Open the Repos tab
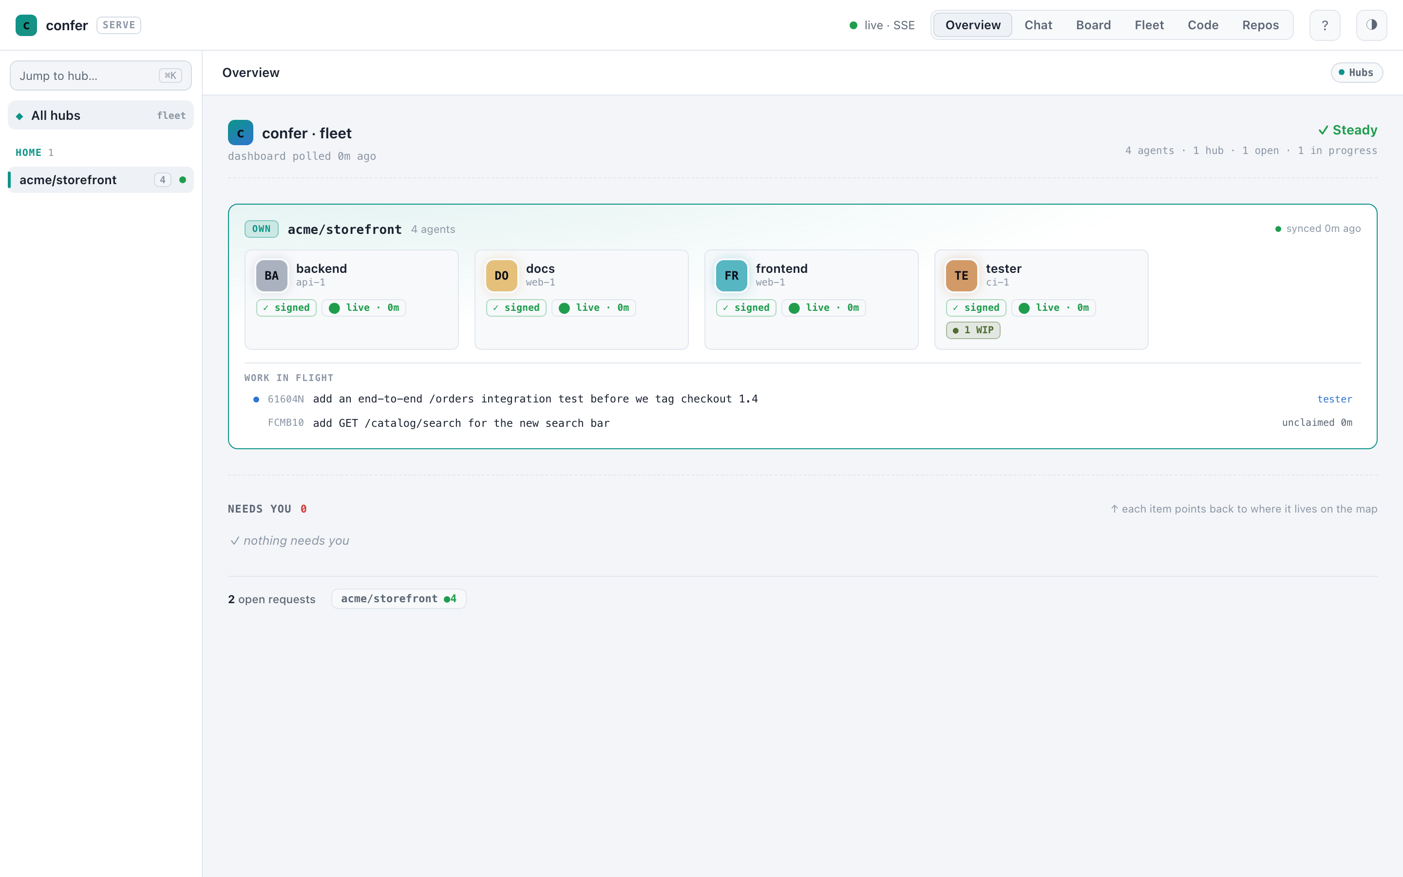Screen dimensions: 1403x877 [1260, 25]
